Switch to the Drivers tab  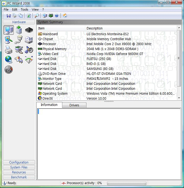point(74,105)
